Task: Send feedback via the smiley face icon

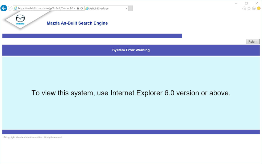Action: click(259, 8)
